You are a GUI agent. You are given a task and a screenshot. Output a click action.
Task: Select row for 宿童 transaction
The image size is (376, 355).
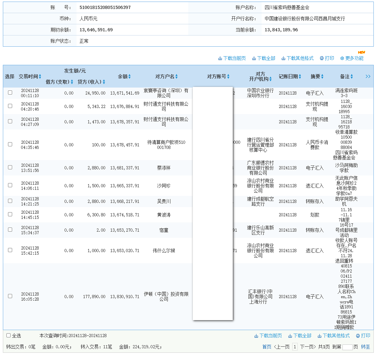click(x=10, y=230)
